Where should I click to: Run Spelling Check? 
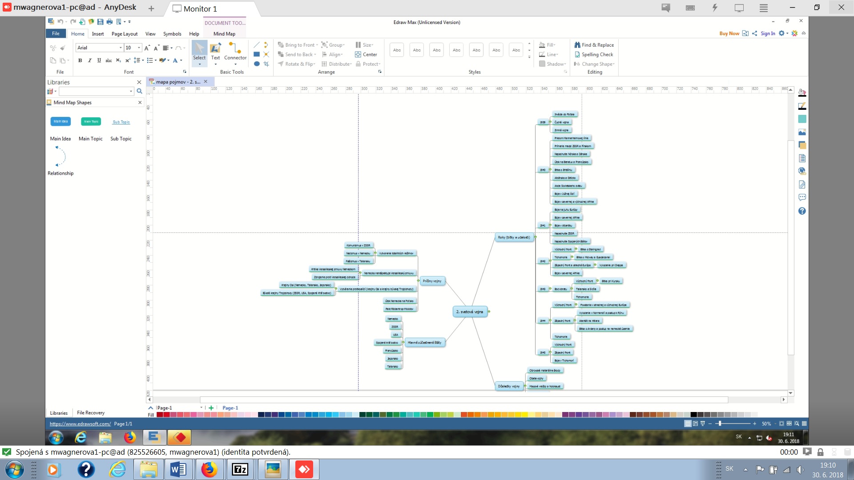(x=594, y=54)
